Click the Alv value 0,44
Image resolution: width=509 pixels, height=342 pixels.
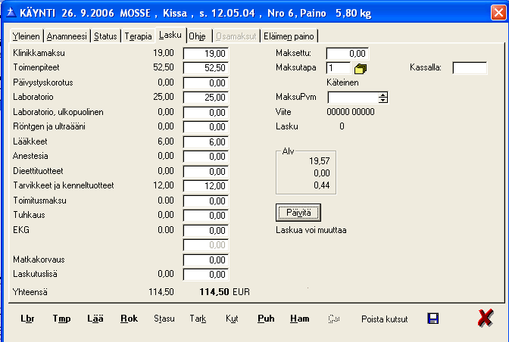tap(322, 185)
